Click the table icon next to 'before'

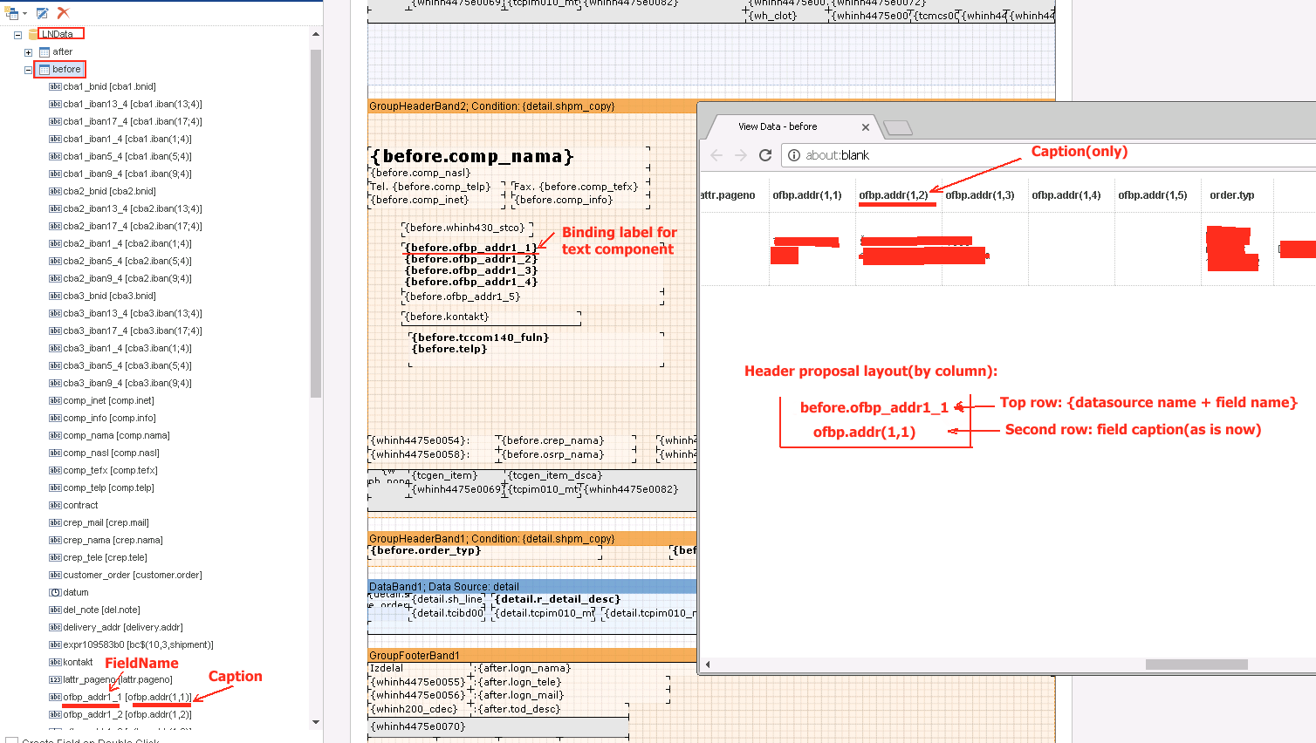[x=45, y=70]
